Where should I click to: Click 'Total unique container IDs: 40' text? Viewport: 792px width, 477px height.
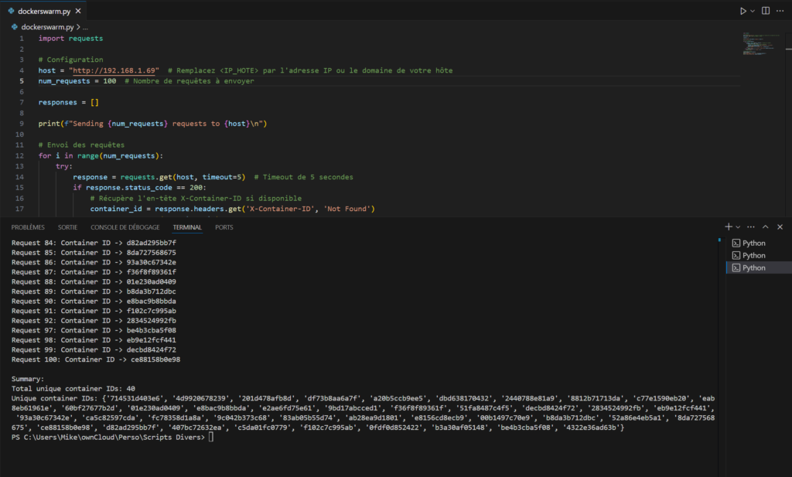point(73,389)
